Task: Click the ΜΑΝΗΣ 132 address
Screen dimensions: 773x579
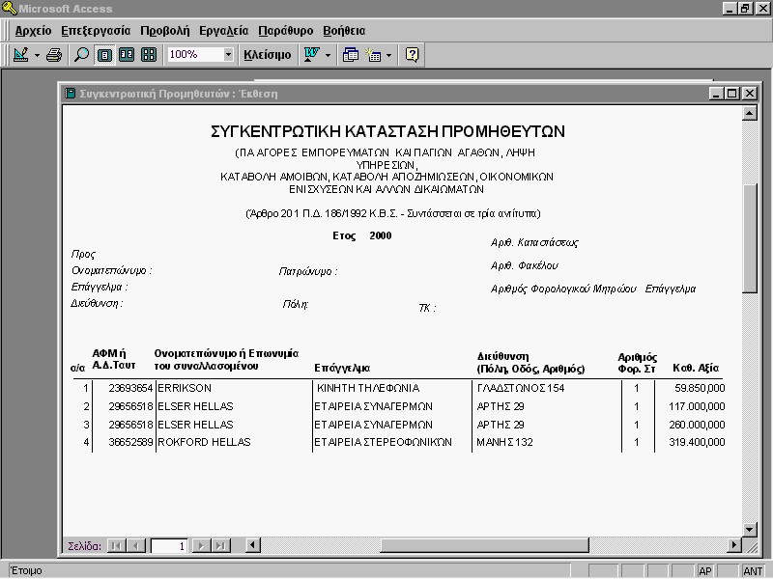Action: [x=504, y=442]
